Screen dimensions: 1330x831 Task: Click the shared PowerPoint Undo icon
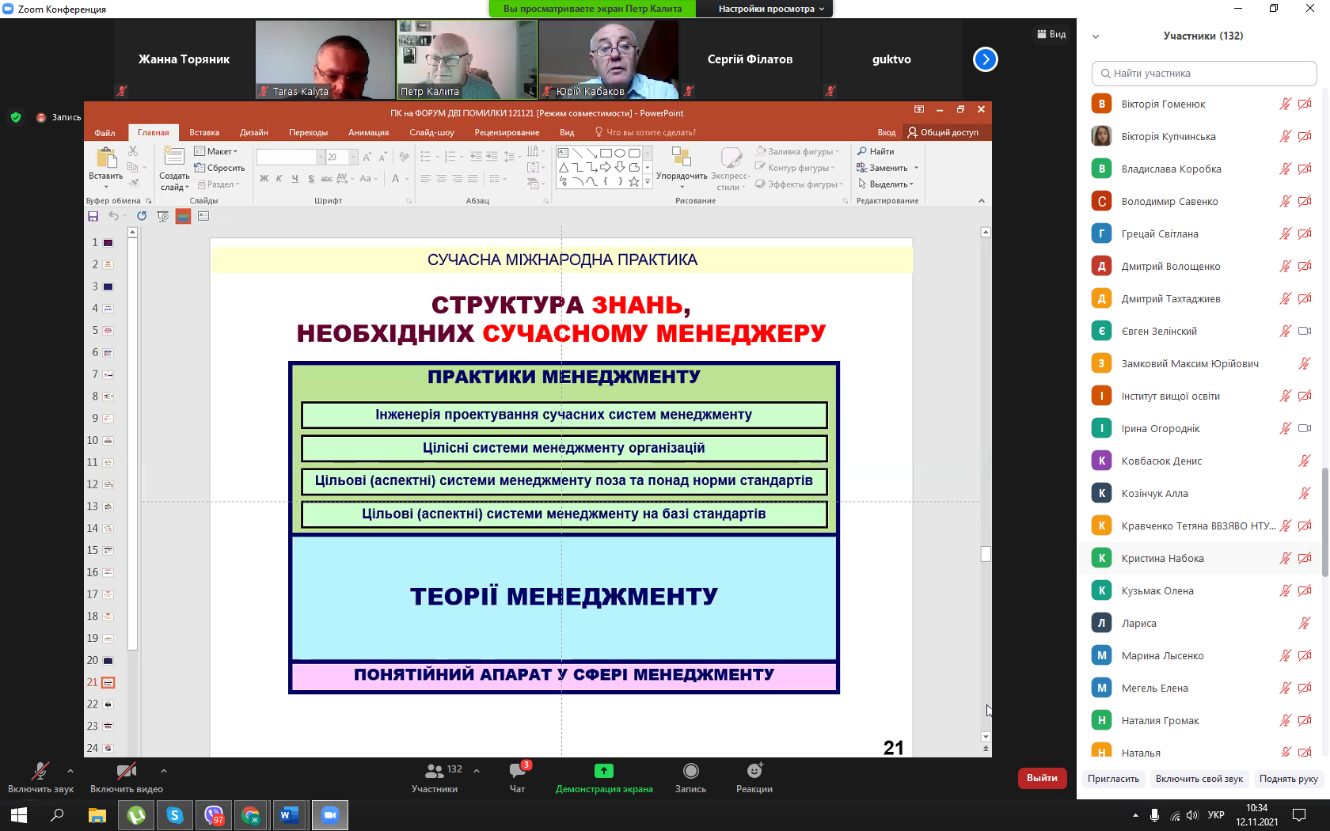coord(114,216)
